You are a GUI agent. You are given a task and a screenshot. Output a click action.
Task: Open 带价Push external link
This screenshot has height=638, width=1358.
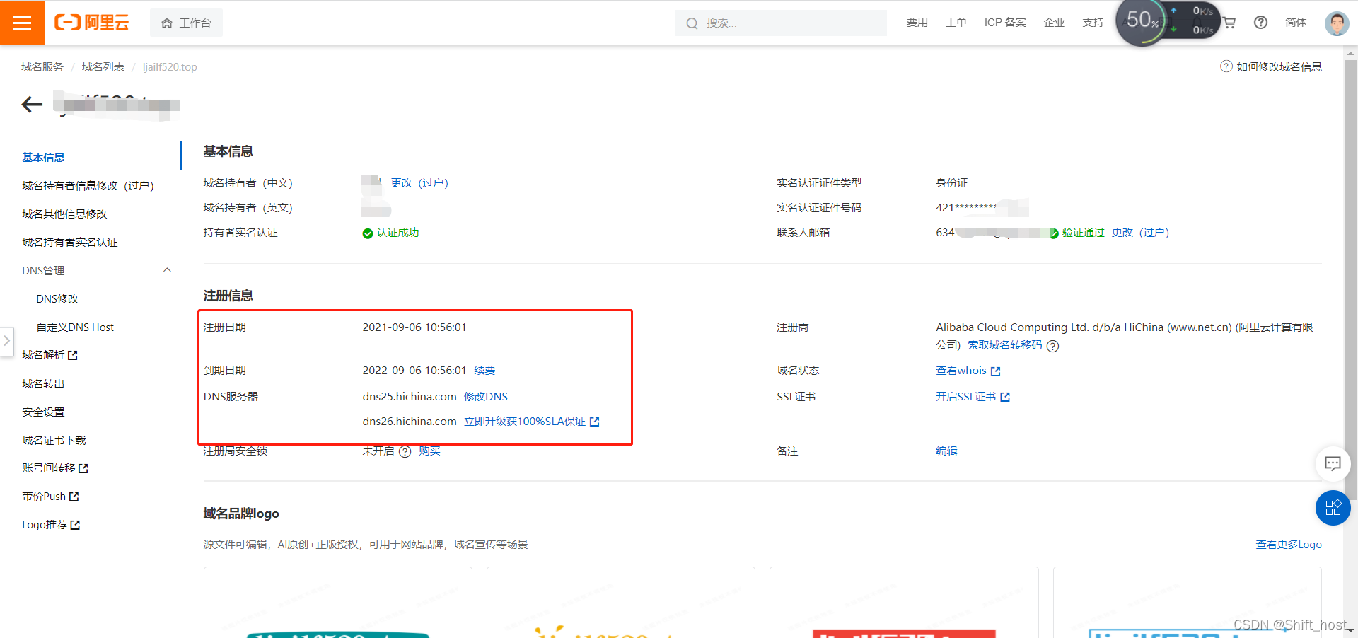click(x=50, y=497)
